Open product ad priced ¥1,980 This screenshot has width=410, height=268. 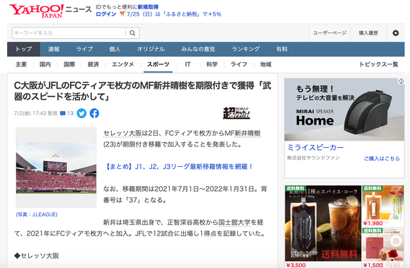383,206
